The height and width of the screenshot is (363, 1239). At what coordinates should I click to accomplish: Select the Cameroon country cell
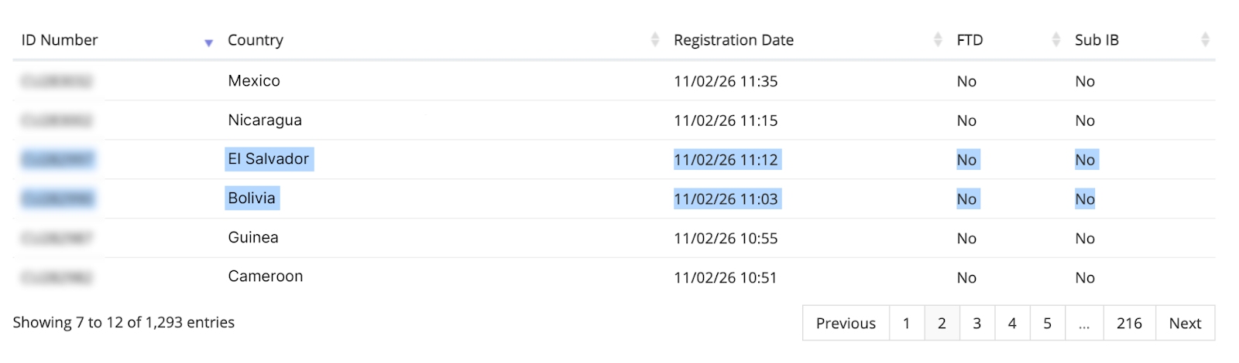pos(266,276)
